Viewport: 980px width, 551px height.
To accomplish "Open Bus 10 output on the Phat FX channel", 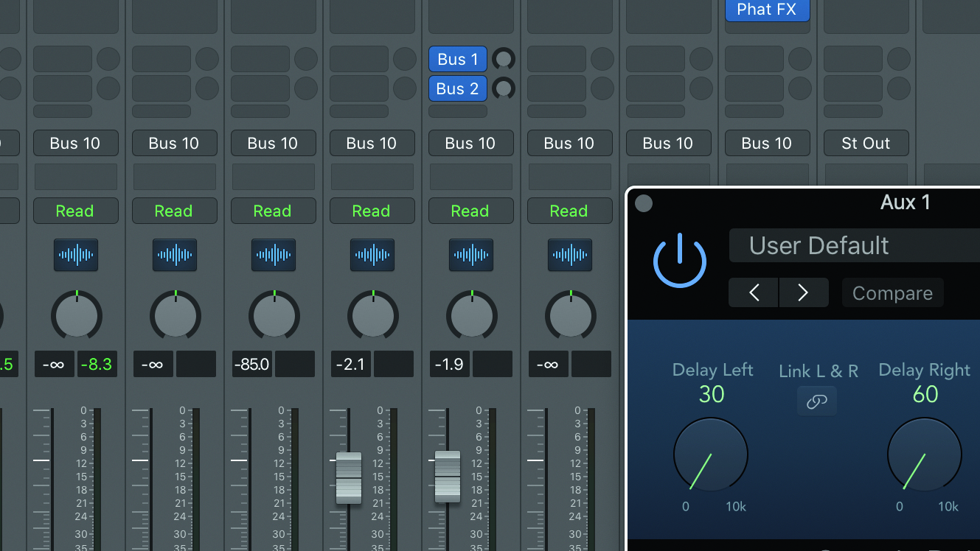I will (767, 143).
